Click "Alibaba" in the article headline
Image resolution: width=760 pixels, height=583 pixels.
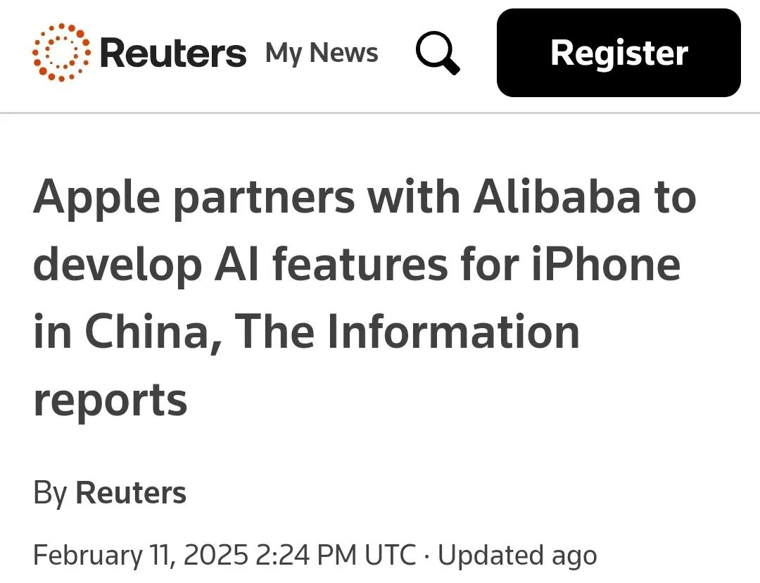click(x=555, y=199)
